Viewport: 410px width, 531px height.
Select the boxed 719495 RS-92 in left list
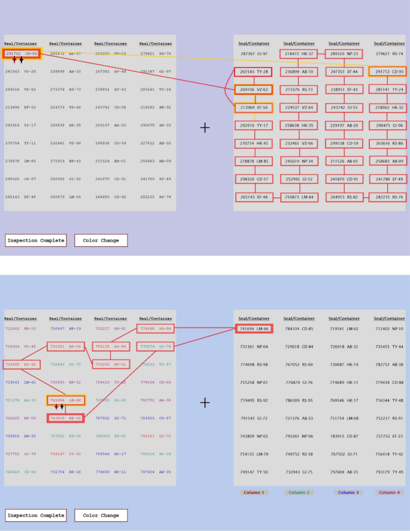[20, 364]
